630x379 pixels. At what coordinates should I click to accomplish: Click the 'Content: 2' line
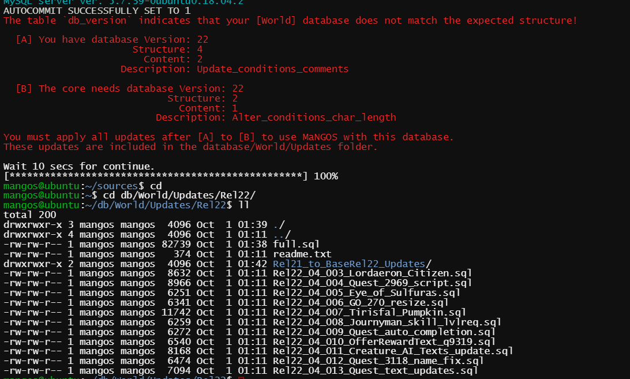173,59
